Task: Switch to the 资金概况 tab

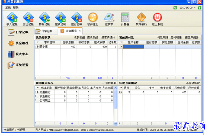Action: (70, 31)
